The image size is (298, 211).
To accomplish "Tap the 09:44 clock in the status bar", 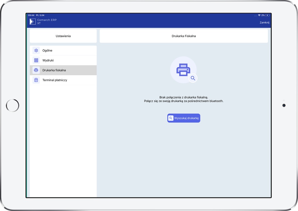I will pos(31,15).
